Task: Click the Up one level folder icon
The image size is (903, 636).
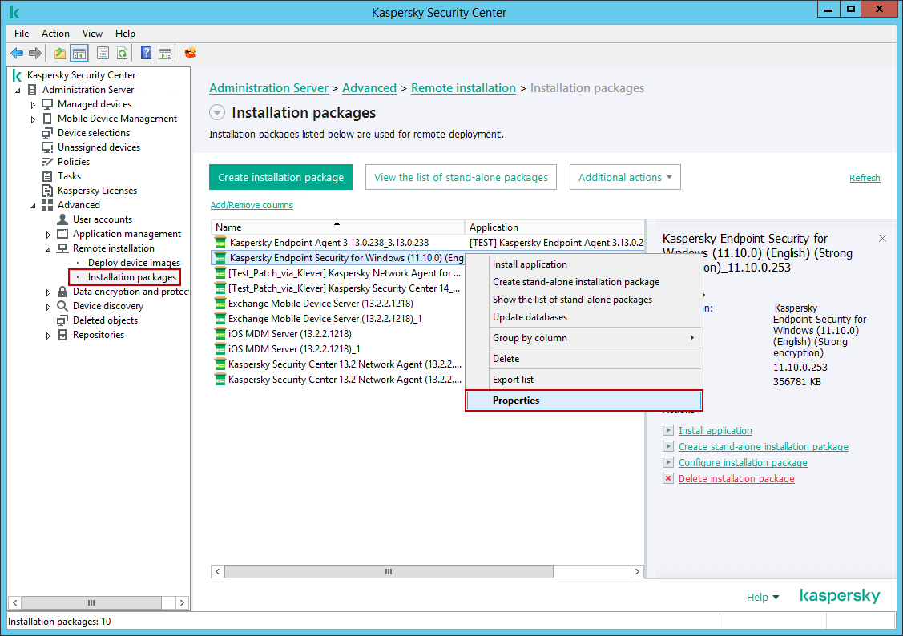Action: 60,54
